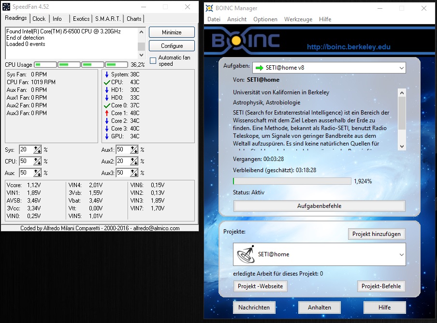
Task: Adjust the CPU fan speed spinner arrows
Action: (38, 161)
